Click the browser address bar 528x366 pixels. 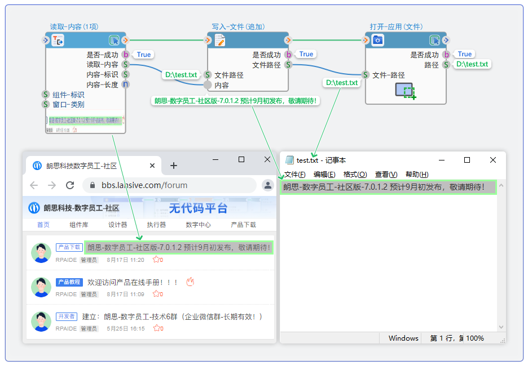click(169, 185)
